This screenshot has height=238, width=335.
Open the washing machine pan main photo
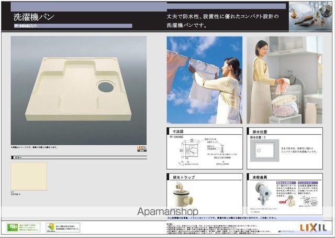pyautogui.click(x=79, y=89)
